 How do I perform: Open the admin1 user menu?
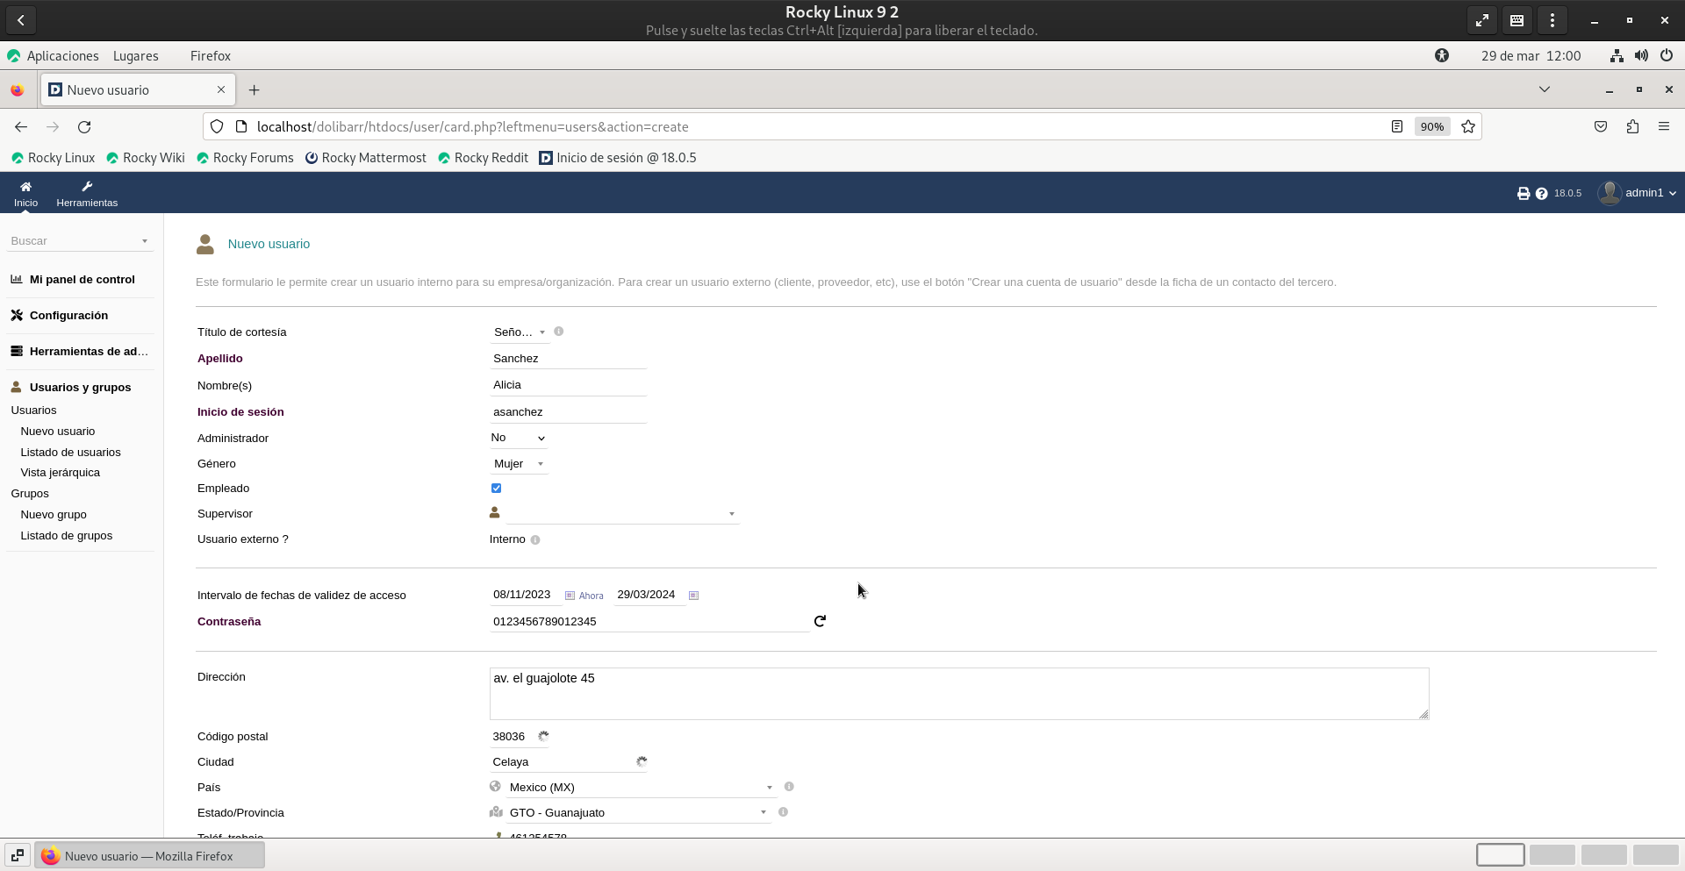click(1638, 193)
